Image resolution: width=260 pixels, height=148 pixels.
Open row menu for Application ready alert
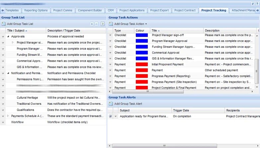(x=116, y=116)
